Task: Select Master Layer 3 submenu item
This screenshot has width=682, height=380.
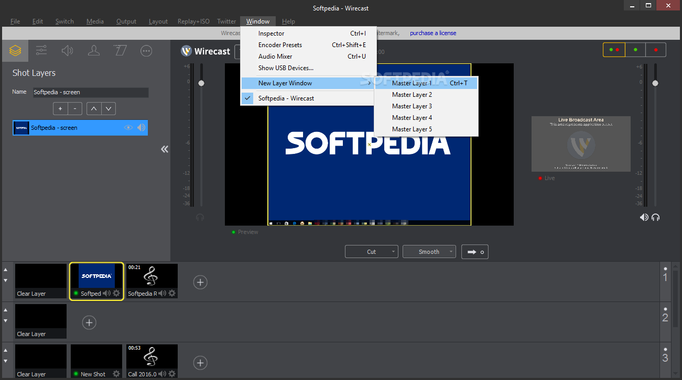Action: pyautogui.click(x=426, y=106)
